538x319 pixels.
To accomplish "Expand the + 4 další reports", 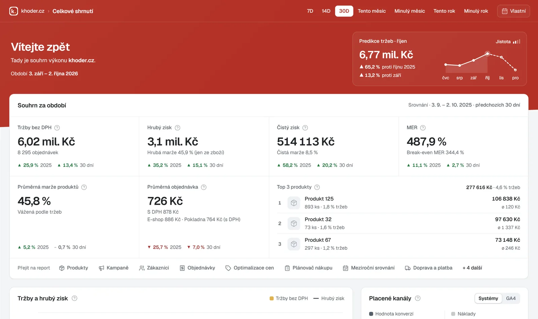I will pos(472,268).
